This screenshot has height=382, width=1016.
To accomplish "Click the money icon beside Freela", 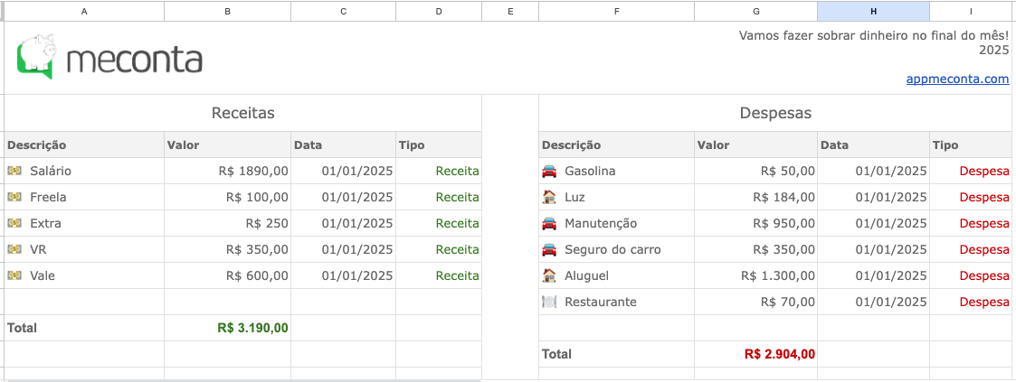I will 14,197.
